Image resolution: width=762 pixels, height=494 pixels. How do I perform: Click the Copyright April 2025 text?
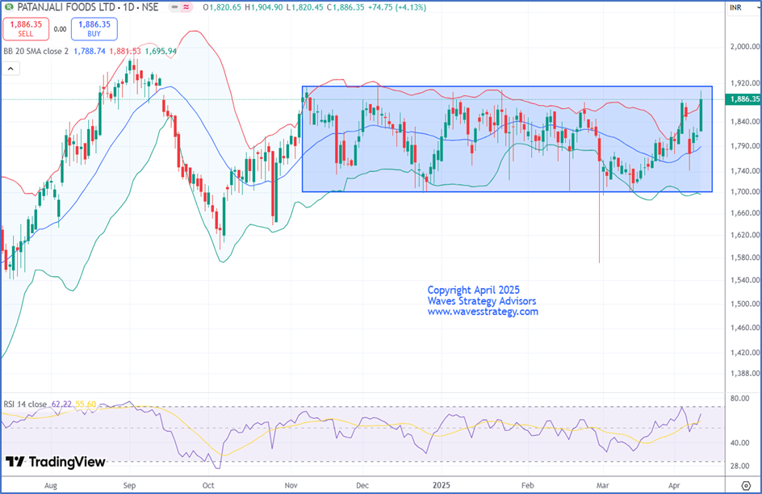point(473,290)
